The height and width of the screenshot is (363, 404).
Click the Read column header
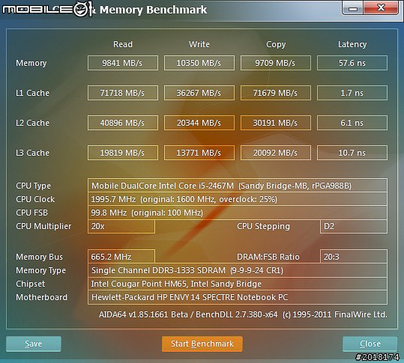[x=123, y=44]
